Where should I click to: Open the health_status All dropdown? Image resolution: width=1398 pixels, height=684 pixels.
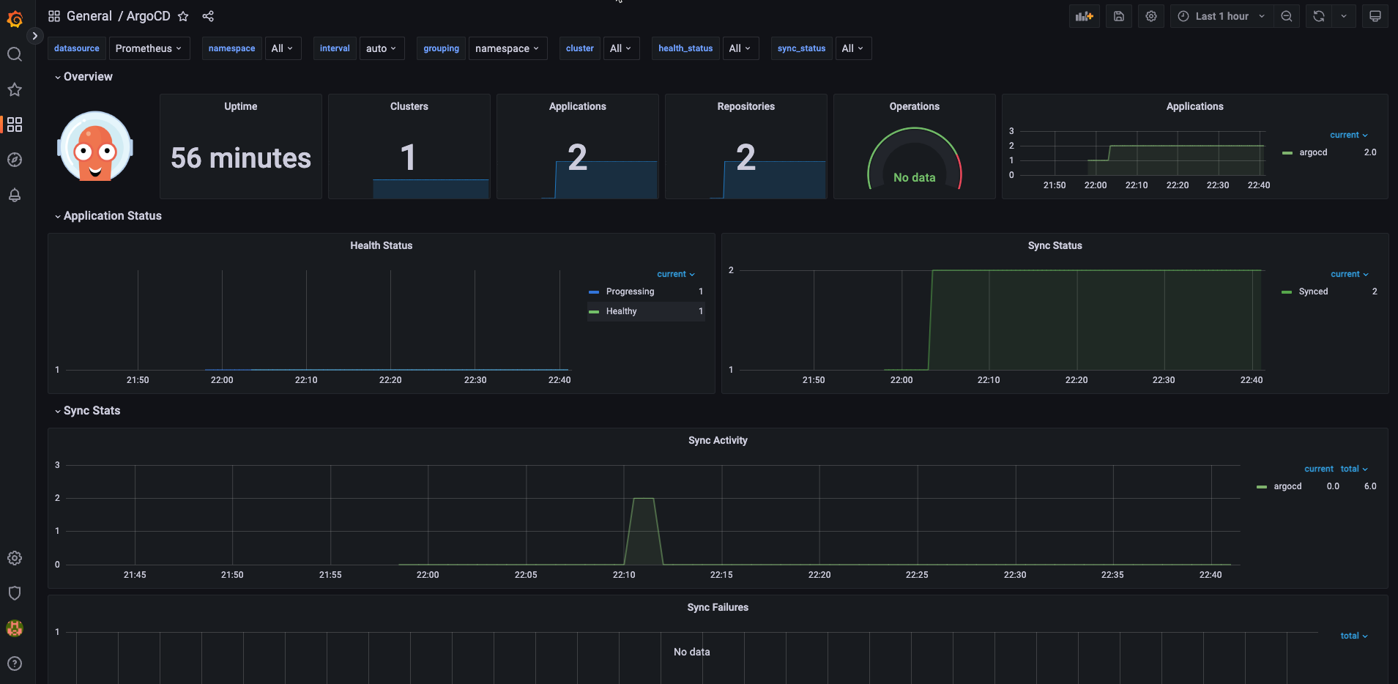click(x=740, y=48)
